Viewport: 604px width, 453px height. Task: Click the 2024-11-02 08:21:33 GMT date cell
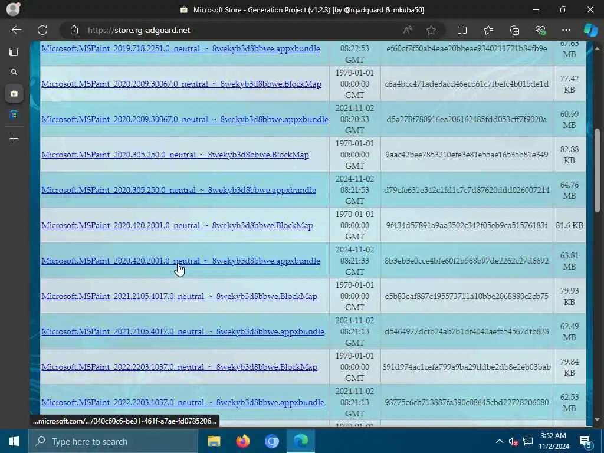click(x=354, y=261)
